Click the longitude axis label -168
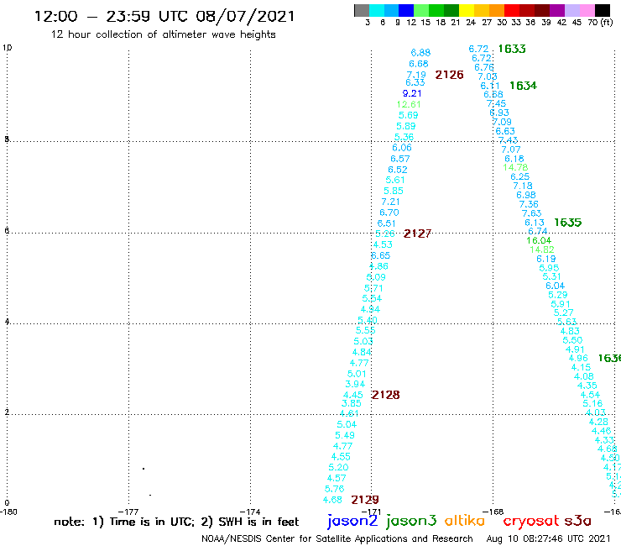The width and height of the screenshot is (621, 546). pyautogui.click(x=493, y=512)
